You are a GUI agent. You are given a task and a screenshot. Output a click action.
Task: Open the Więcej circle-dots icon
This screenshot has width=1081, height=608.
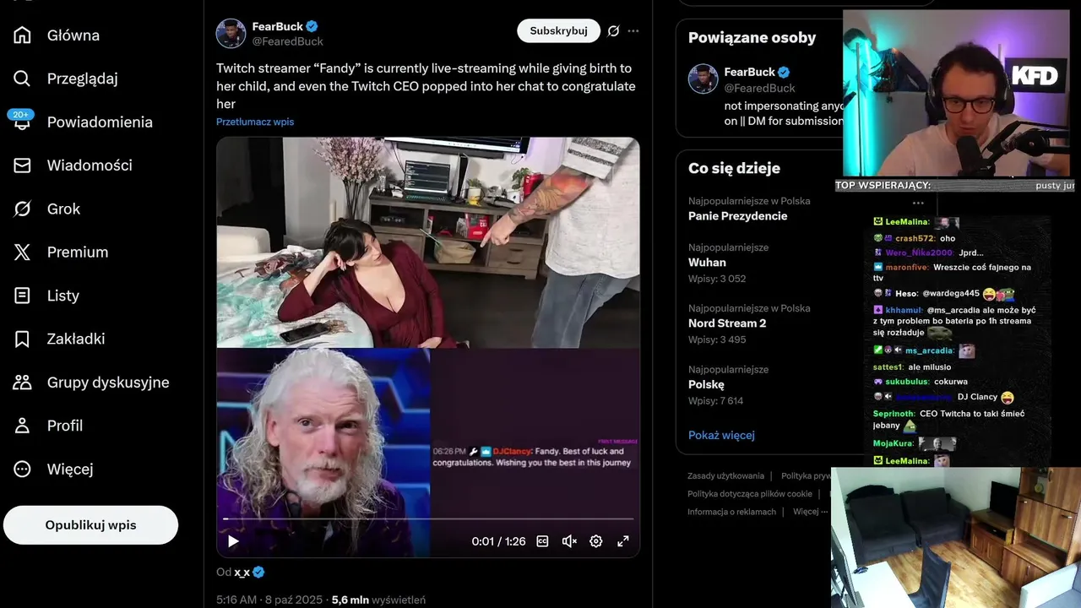pyautogui.click(x=23, y=469)
